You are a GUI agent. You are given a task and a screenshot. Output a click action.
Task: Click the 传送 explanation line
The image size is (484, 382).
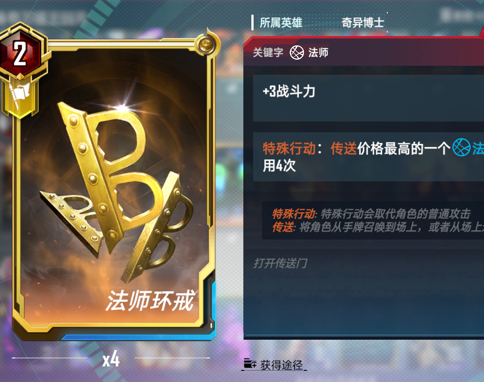pyautogui.click(x=378, y=227)
